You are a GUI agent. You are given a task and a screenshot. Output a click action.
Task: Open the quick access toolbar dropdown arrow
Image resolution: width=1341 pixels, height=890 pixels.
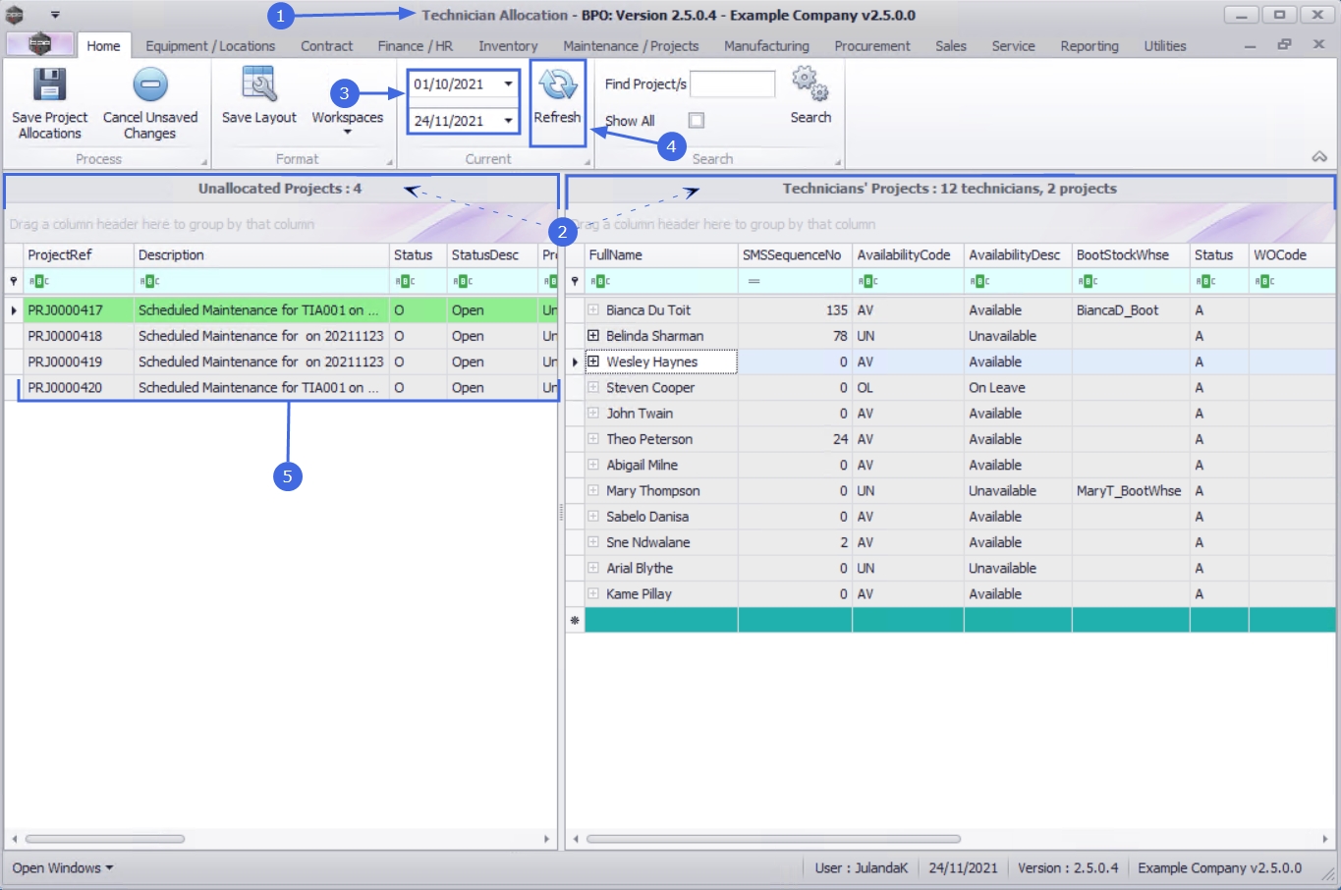[x=55, y=15]
